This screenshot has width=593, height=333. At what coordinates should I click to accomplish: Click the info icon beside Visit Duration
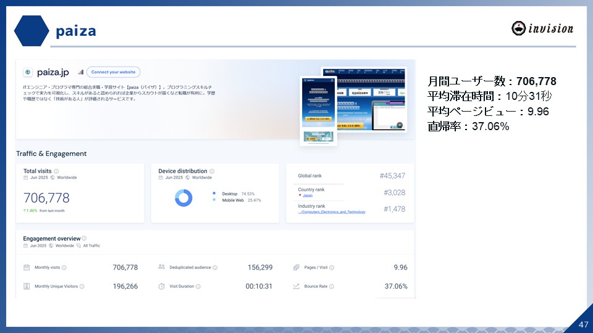[x=198, y=286]
